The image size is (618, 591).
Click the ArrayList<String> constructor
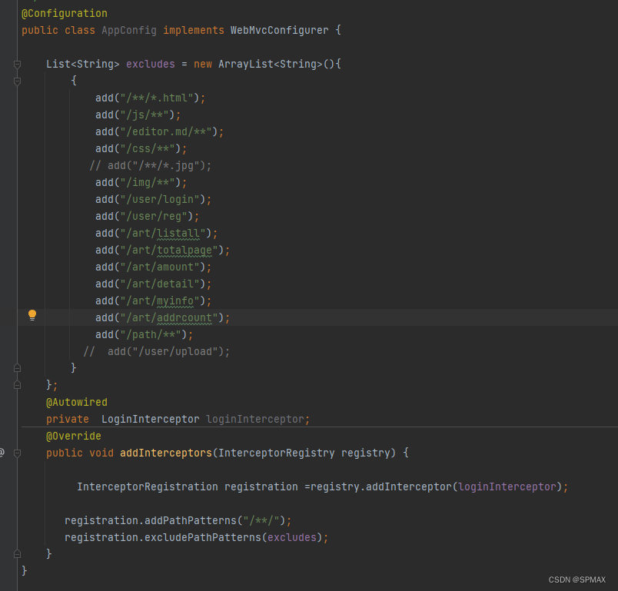coord(276,65)
